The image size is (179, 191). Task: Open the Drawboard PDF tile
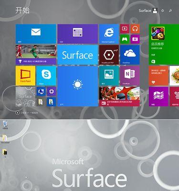click(x=109, y=55)
